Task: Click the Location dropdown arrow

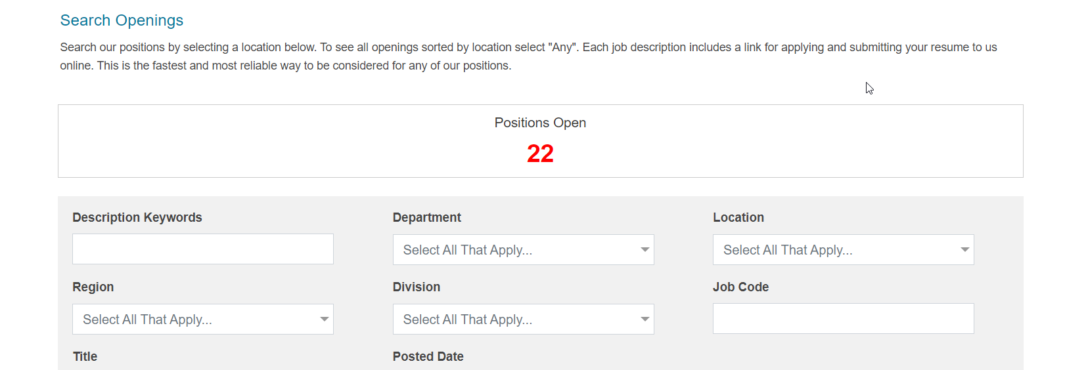Action: click(964, 250)
